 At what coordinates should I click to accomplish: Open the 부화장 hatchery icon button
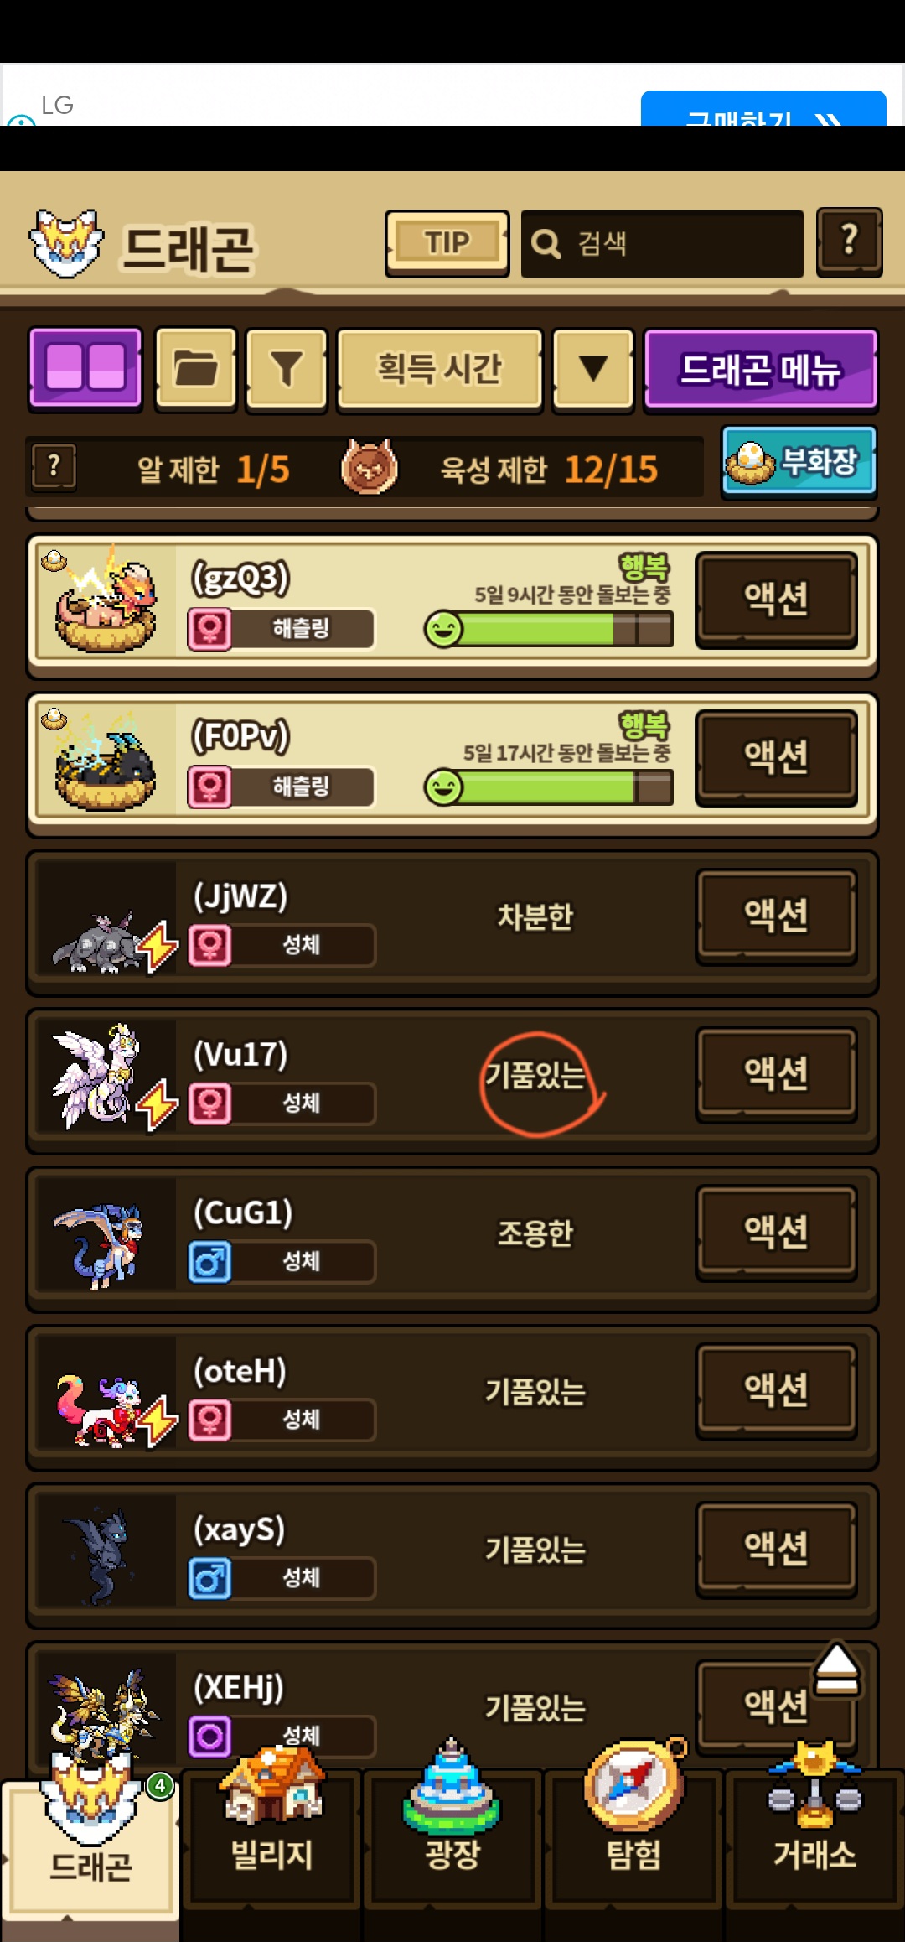(x=799, y=461)
